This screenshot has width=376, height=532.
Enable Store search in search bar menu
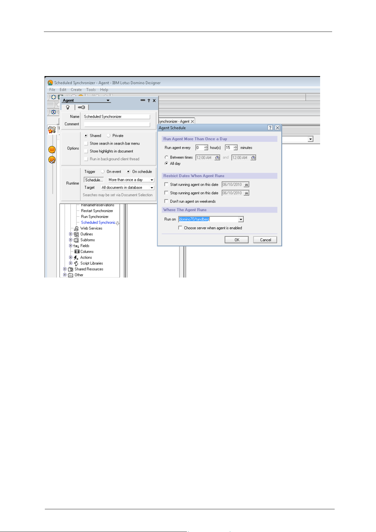point(86,144)
